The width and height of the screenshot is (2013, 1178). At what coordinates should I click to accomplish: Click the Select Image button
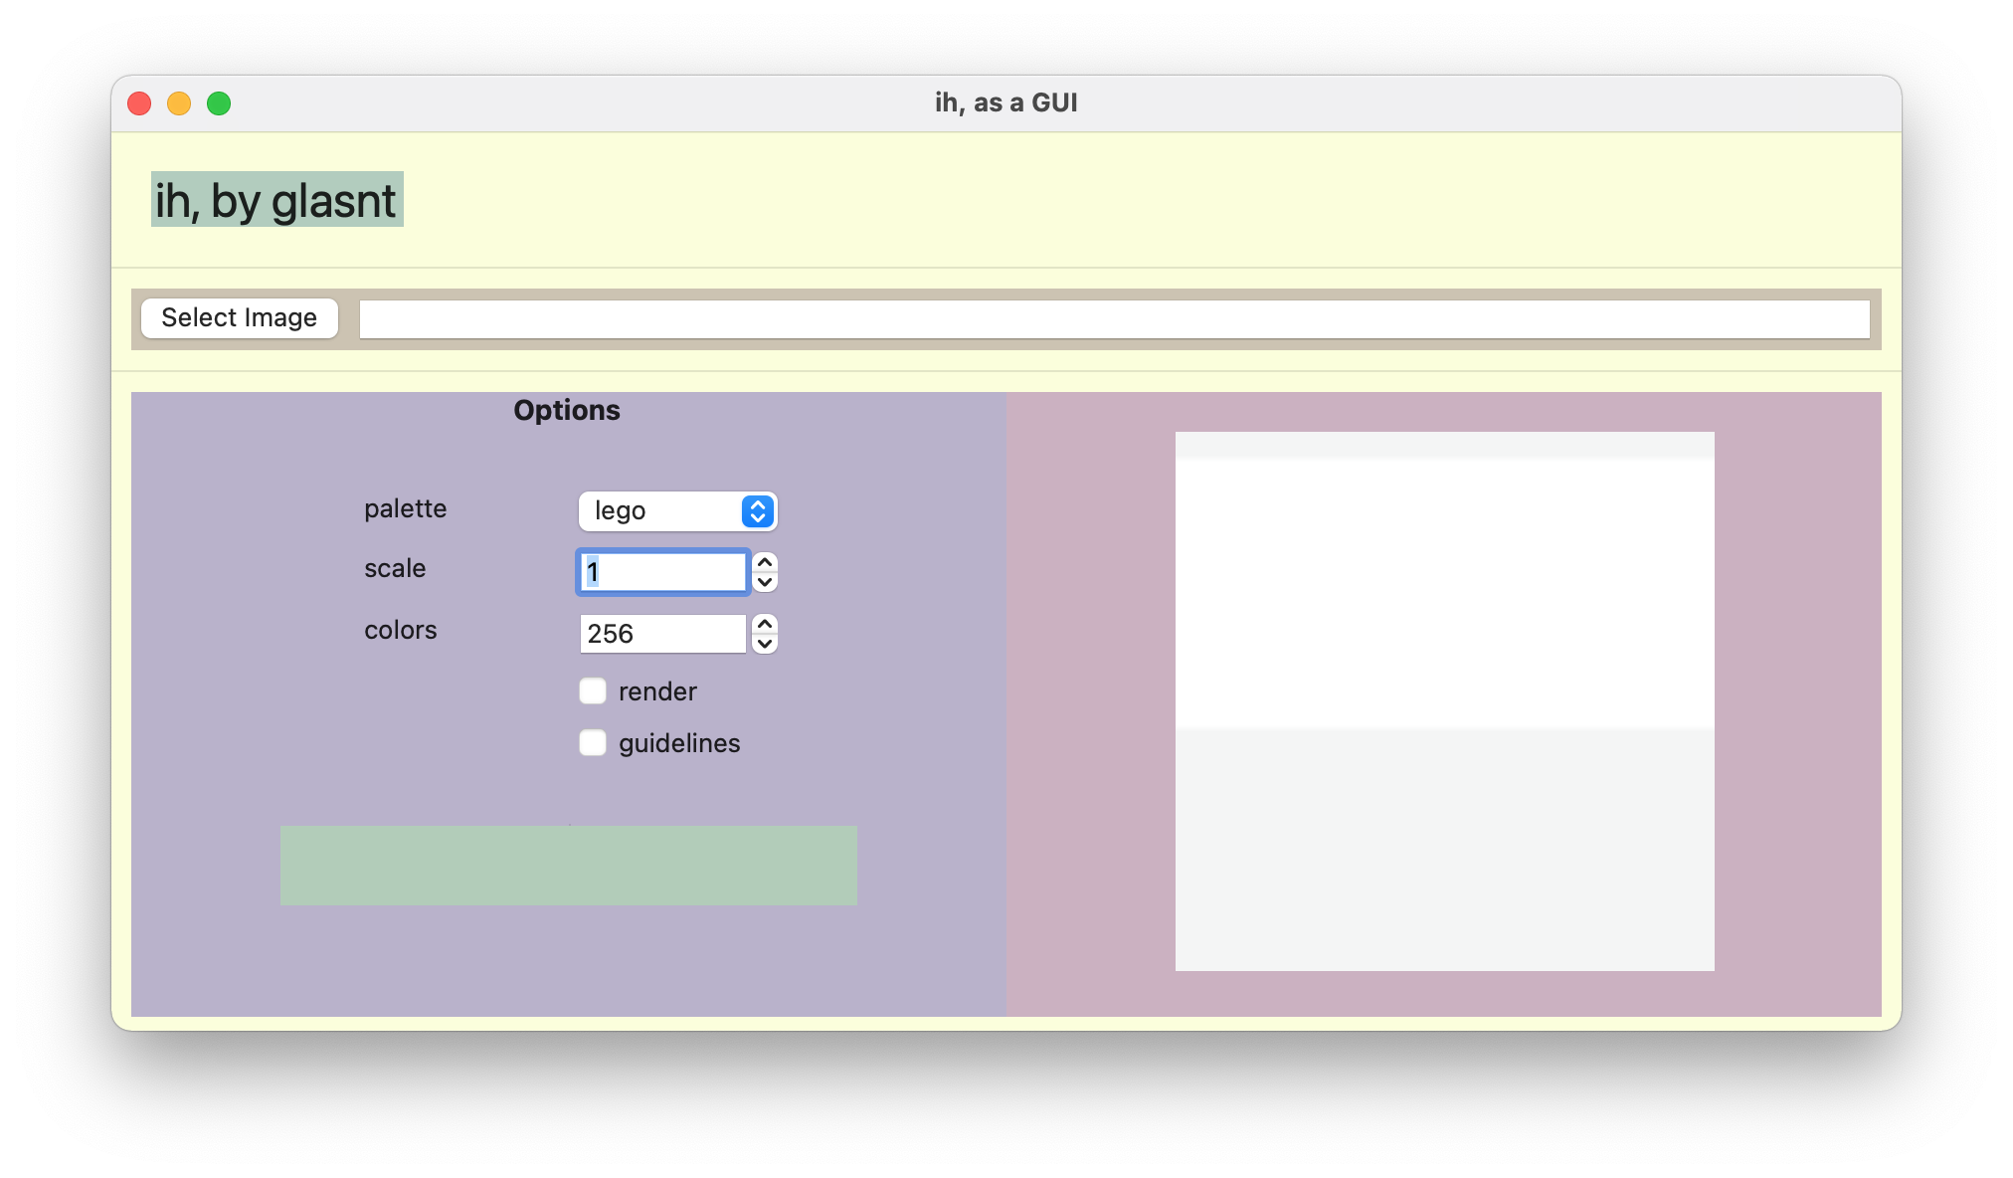[x=239, y=318]
